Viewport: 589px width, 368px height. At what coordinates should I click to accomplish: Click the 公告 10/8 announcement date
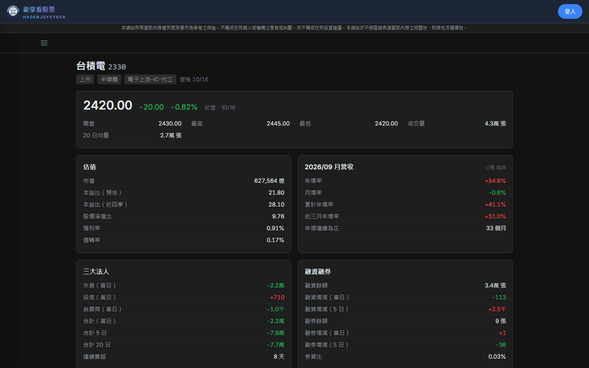[x=495, y=168]
